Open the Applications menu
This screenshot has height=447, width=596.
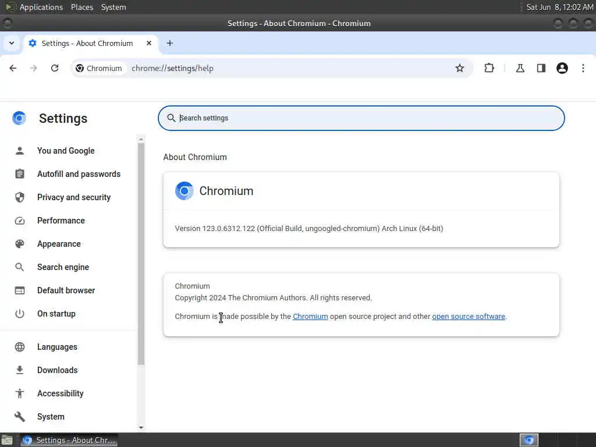(x=41, y=7)
